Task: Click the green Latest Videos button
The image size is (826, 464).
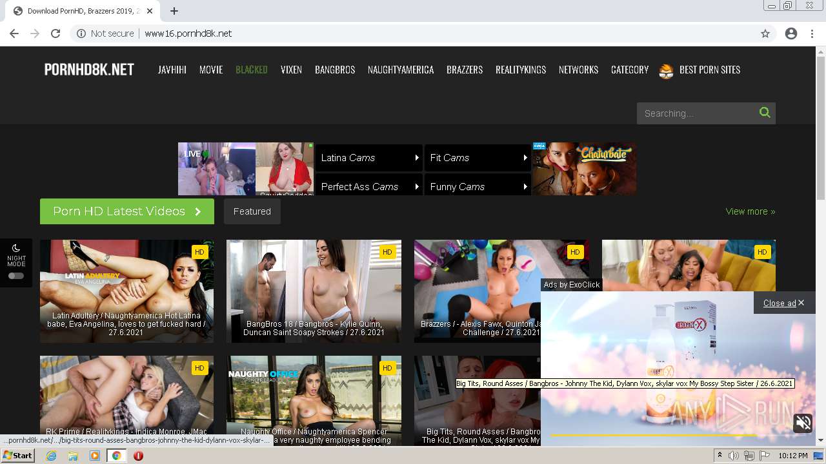Action: pyautogui.click(x=127, y=211)
